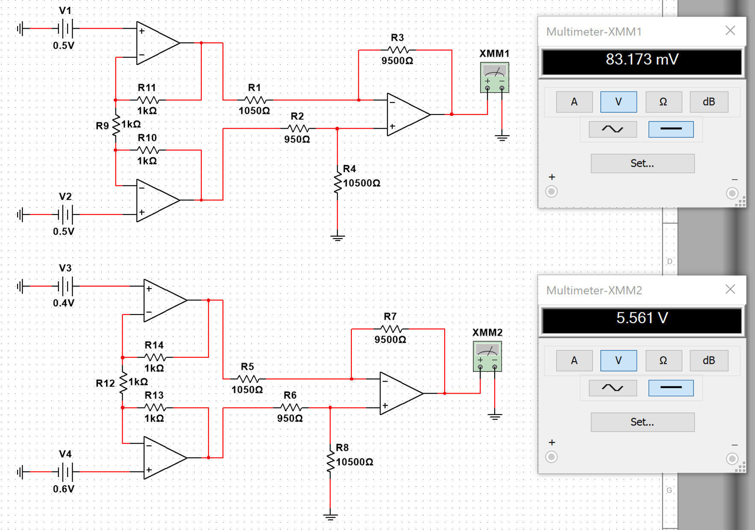This screenshot has width=755, height=530.
Task: Click the positive terminal of the XMM1 panel
Action: (x=552, y=192)
